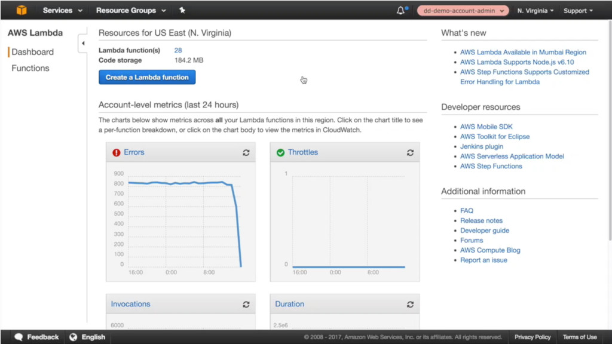Refresh the Errors chart
The image size is (612, 344).
(246, 153)
